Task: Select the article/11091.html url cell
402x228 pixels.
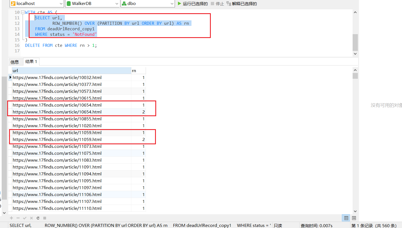Action: click(x=71, y=167)
